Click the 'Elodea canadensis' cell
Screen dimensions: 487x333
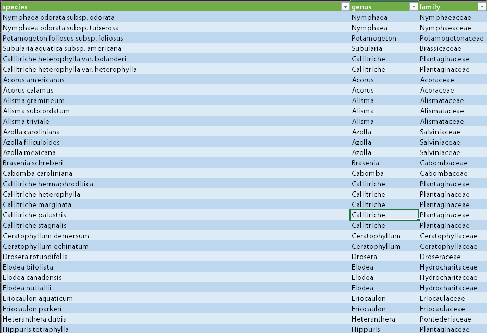click(176, 277)
